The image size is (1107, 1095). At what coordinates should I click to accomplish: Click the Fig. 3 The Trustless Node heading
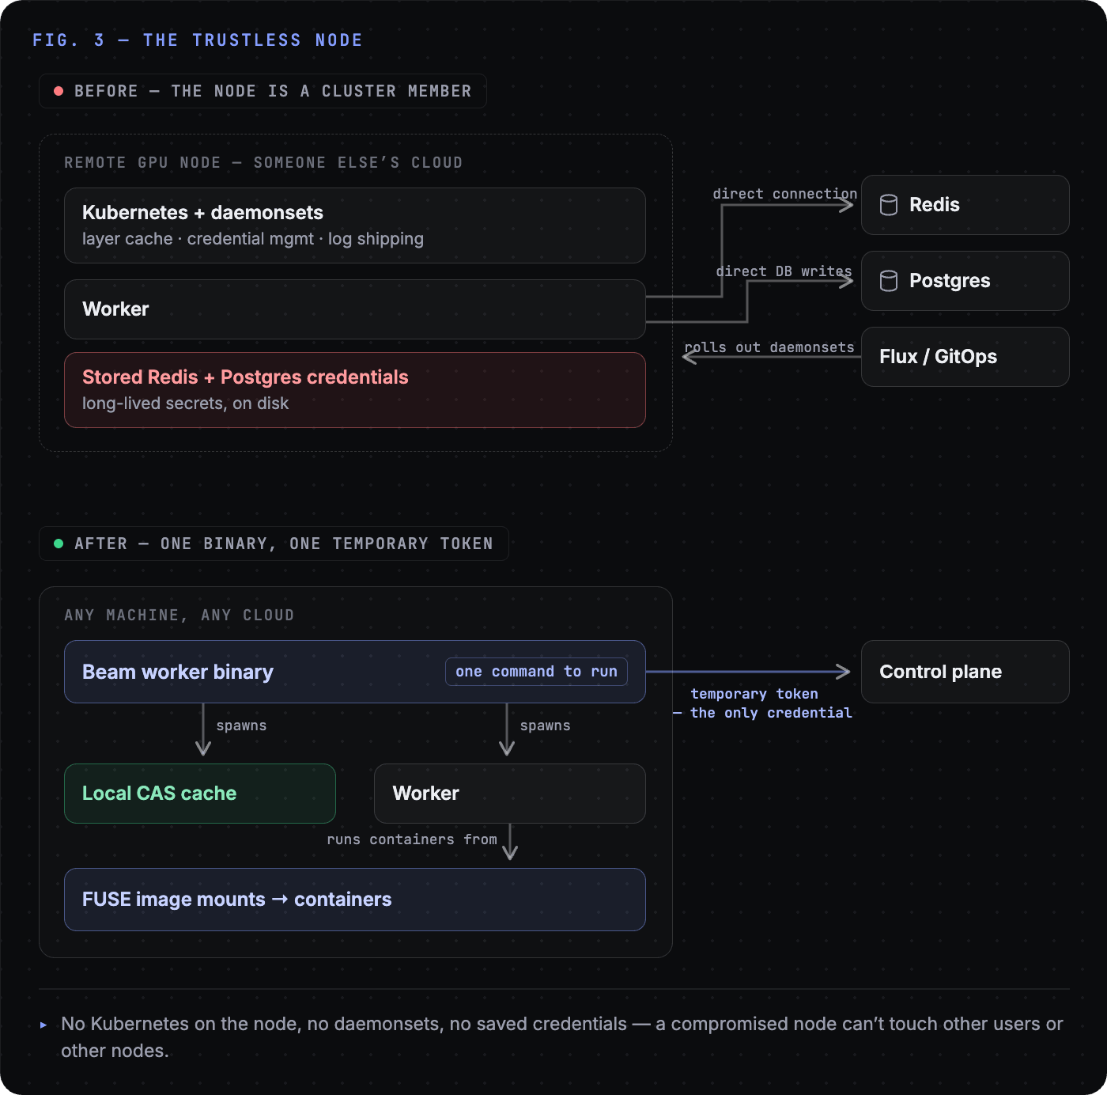point(198,40)
